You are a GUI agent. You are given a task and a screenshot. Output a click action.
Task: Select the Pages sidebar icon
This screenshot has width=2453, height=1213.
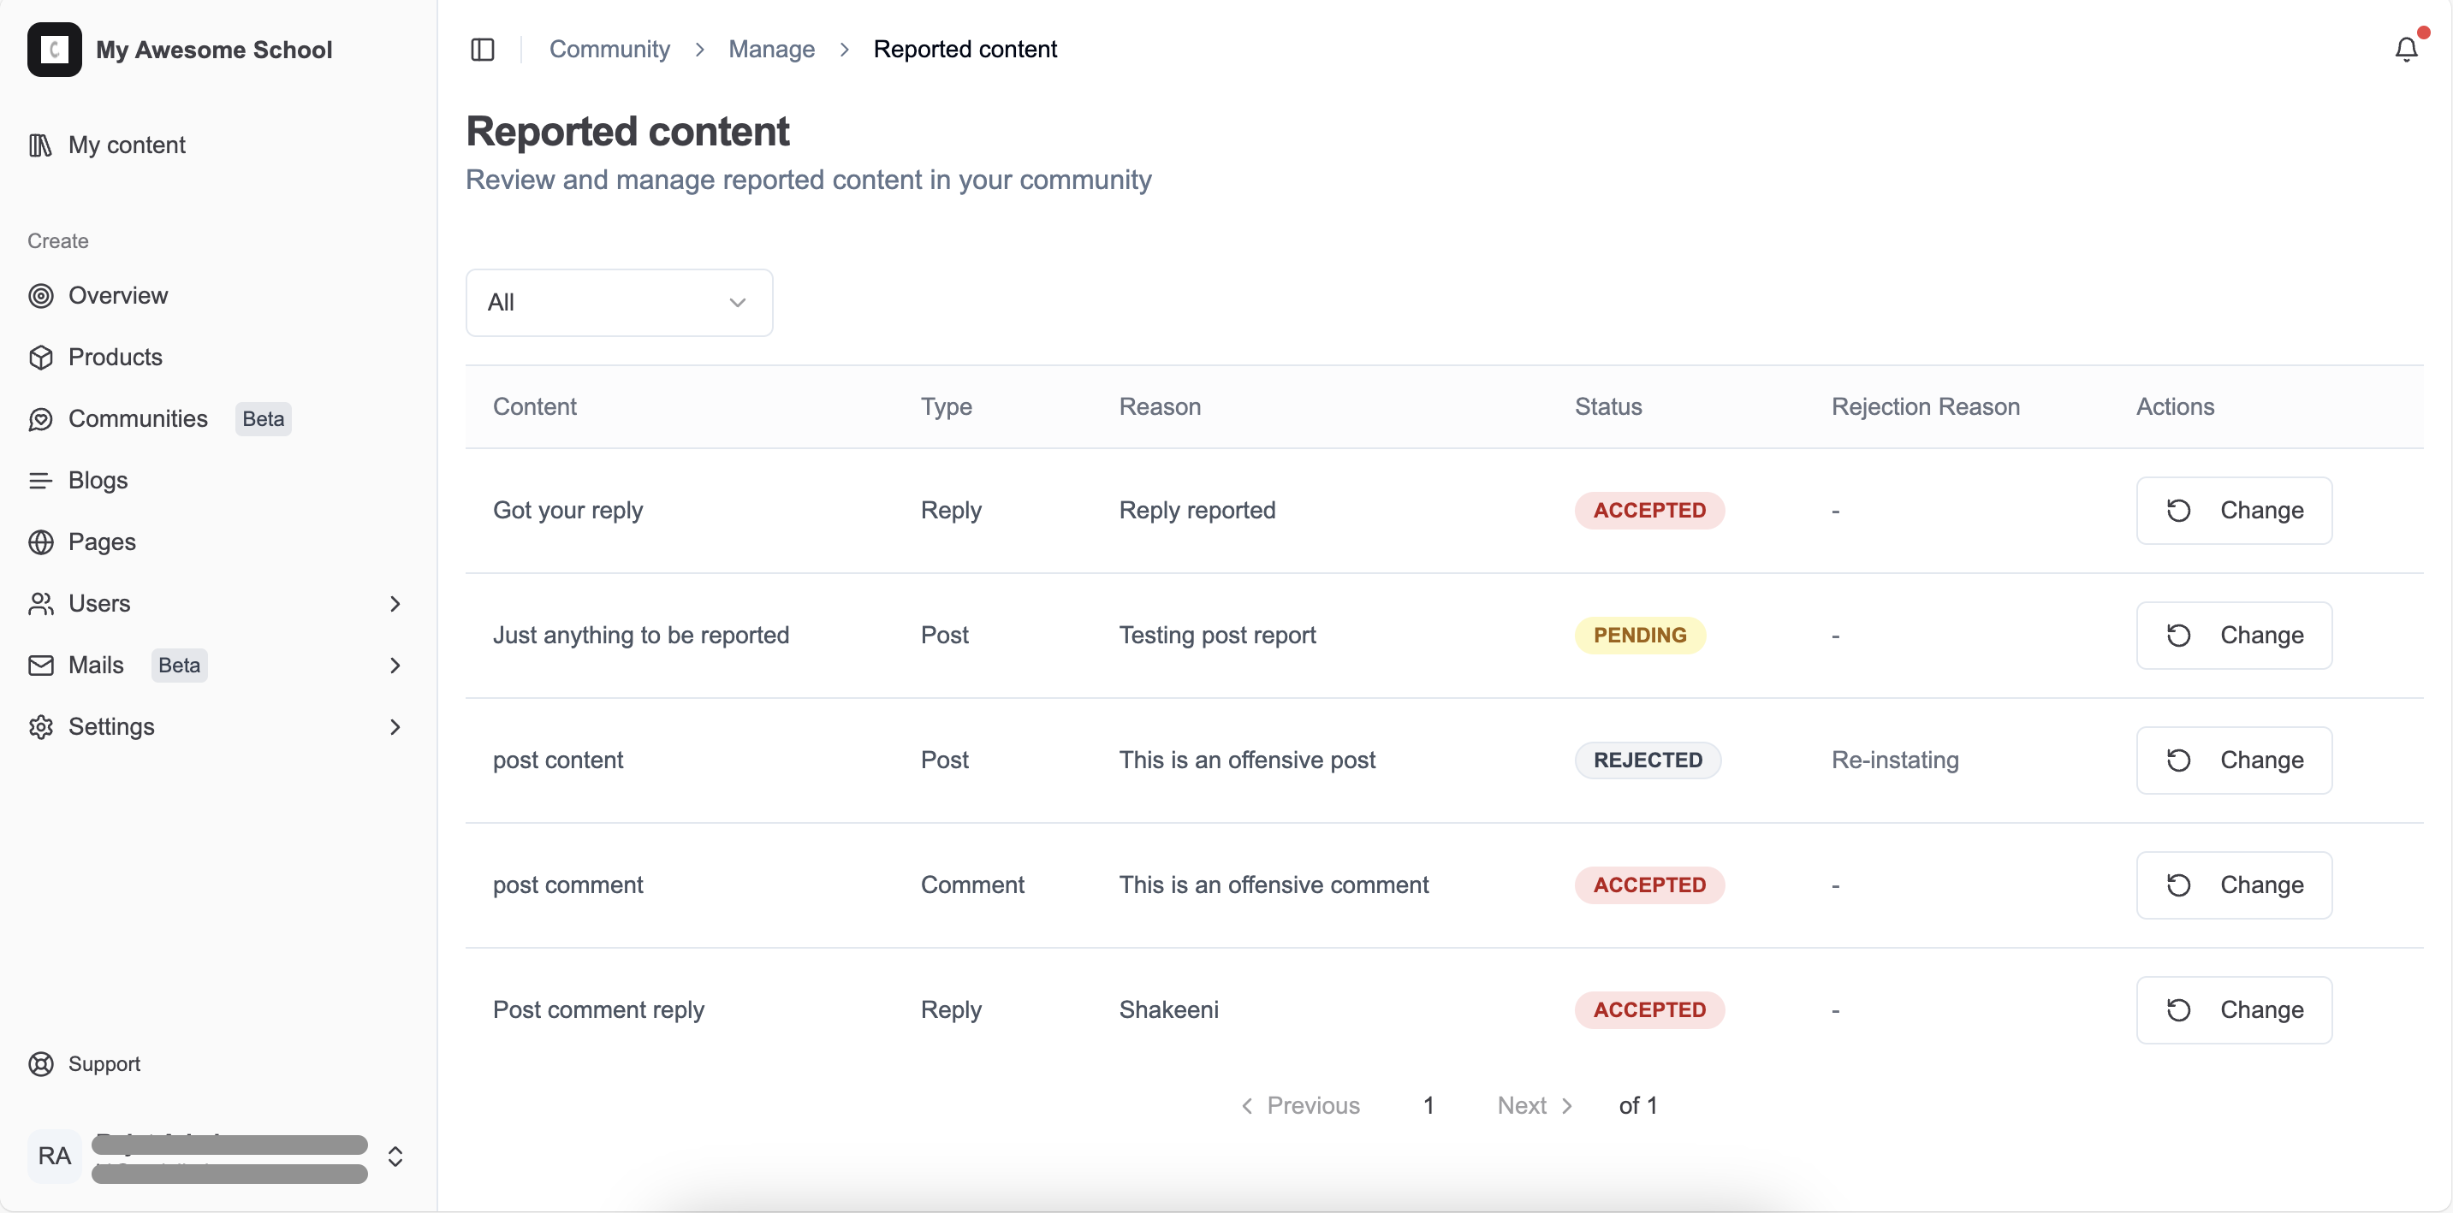pos(41,541)
